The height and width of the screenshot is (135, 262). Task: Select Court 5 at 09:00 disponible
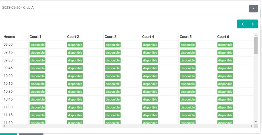[x=188, y=45]
